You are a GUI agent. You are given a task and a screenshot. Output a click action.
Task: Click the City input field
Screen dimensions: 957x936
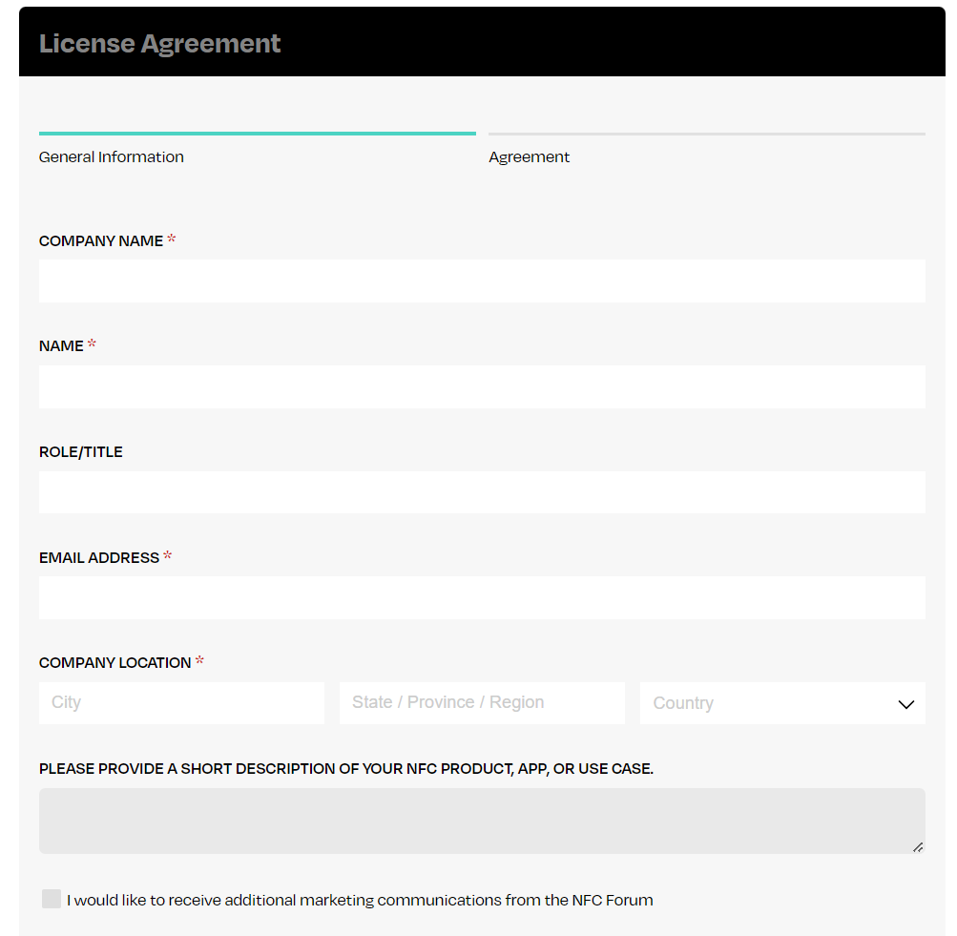point(181,703)
